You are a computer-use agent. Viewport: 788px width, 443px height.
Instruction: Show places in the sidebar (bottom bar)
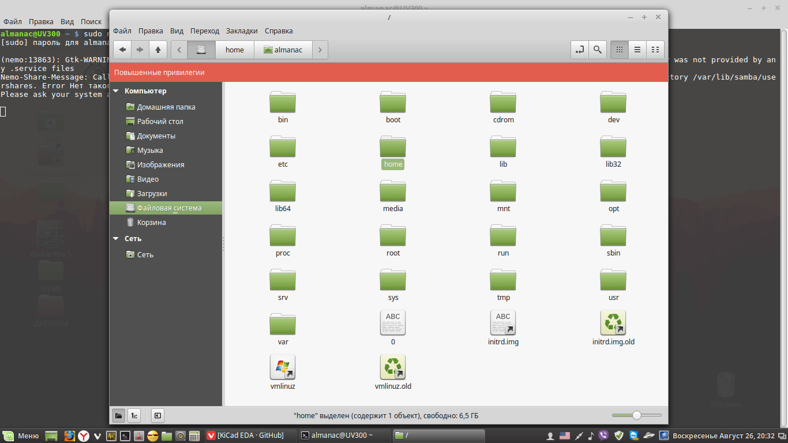coord(118,415)
